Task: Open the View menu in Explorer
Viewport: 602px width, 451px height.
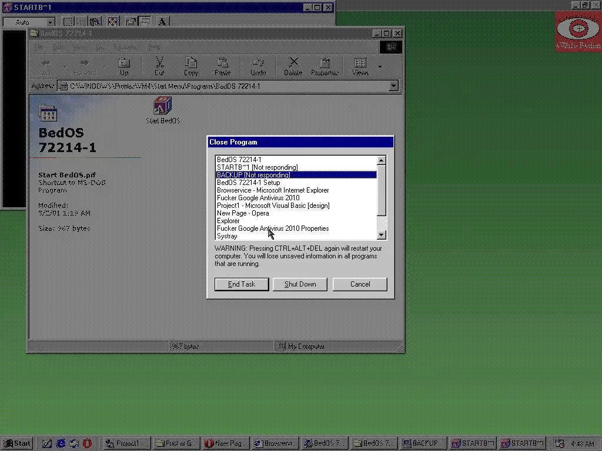Action: (79, 47)
